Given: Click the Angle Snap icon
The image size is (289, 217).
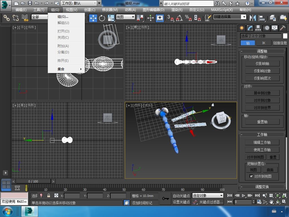Looking at the screenshot, I should tap(179, 18).
